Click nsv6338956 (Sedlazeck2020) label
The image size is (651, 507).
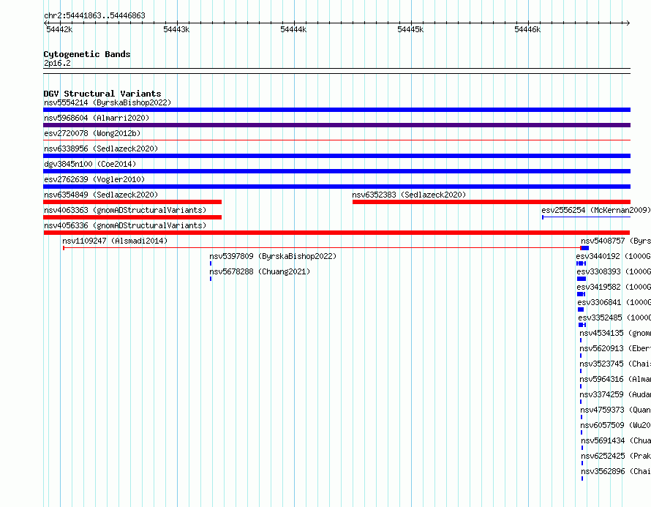coord(101,149)
